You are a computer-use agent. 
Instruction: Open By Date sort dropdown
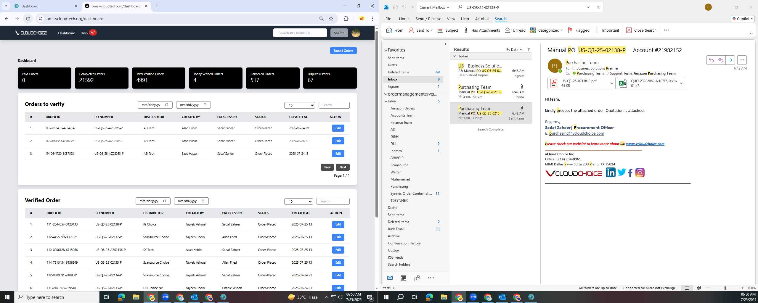click(x=514, y=49)
